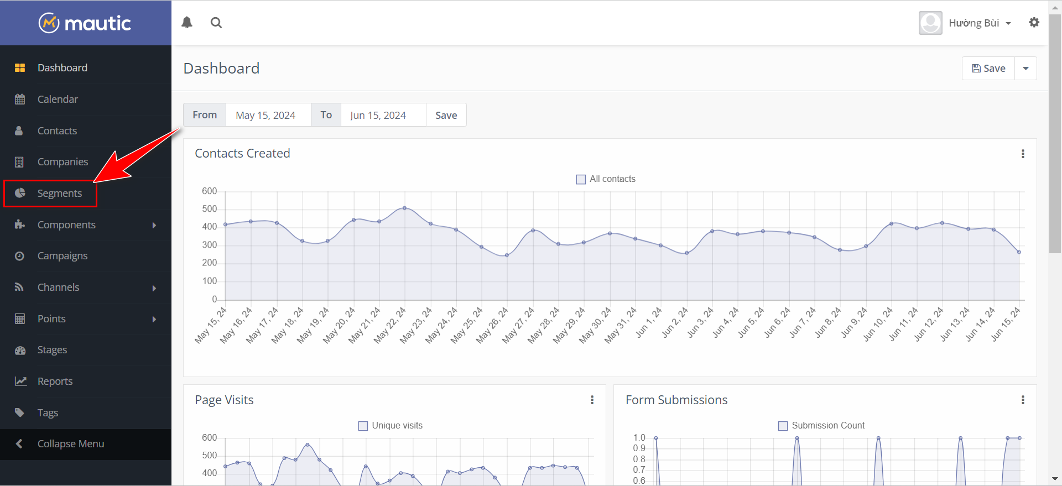The image size is (1062, 486).
Task: Click Save next to the date range
Action: tap(446, 115)
